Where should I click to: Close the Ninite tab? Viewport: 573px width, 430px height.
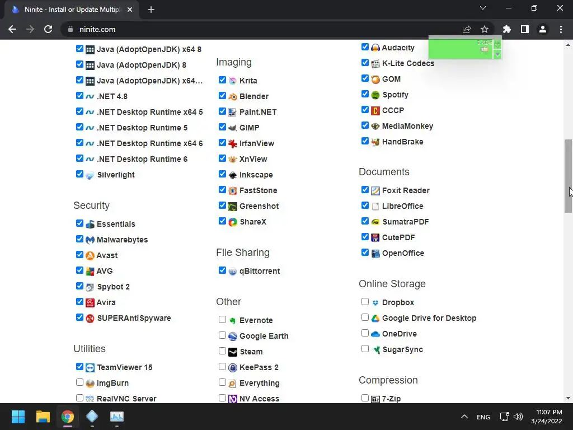130,10
